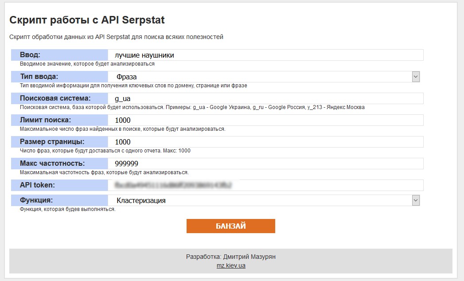
Task: Open the mz.kiev.ua link
Action: 231,265
